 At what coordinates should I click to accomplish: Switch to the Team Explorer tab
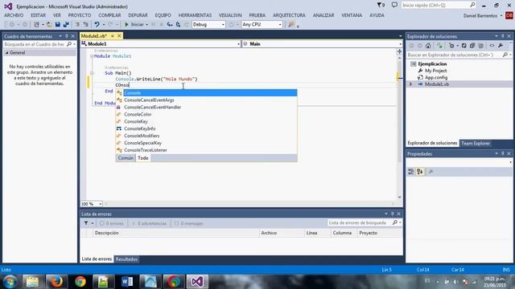tap(476, 143)
